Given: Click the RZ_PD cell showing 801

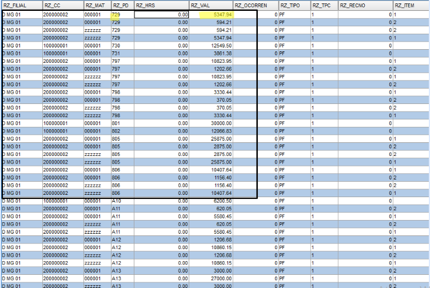Looking at the screenshot, I should 122,123.
